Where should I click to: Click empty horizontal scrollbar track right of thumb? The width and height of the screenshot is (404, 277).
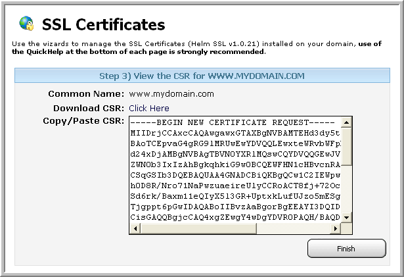[x=294, y=228]
